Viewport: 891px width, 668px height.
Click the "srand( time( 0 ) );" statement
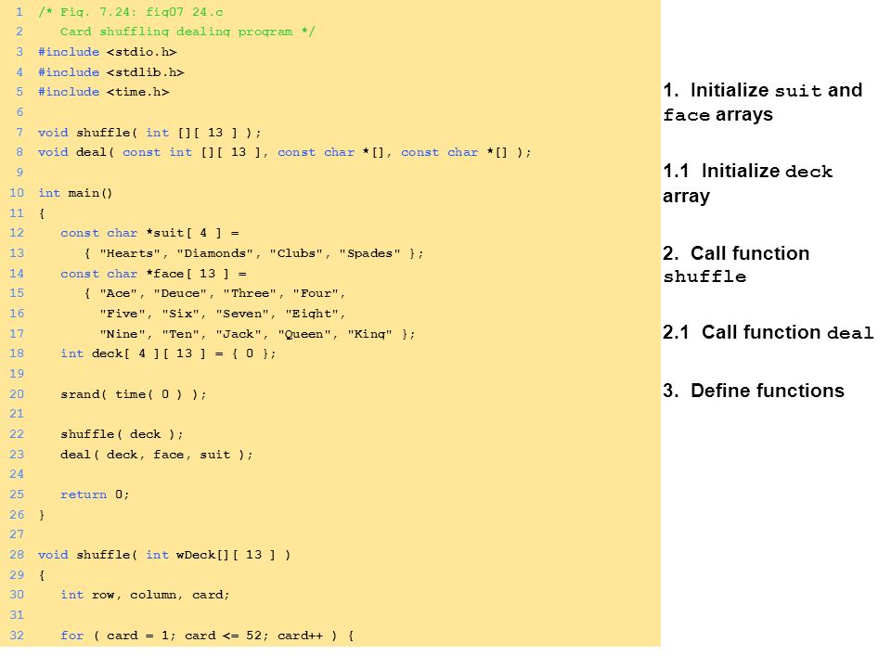click(134, 394)
